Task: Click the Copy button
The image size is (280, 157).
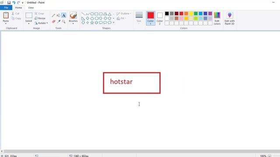Action: tap(16, 18)
